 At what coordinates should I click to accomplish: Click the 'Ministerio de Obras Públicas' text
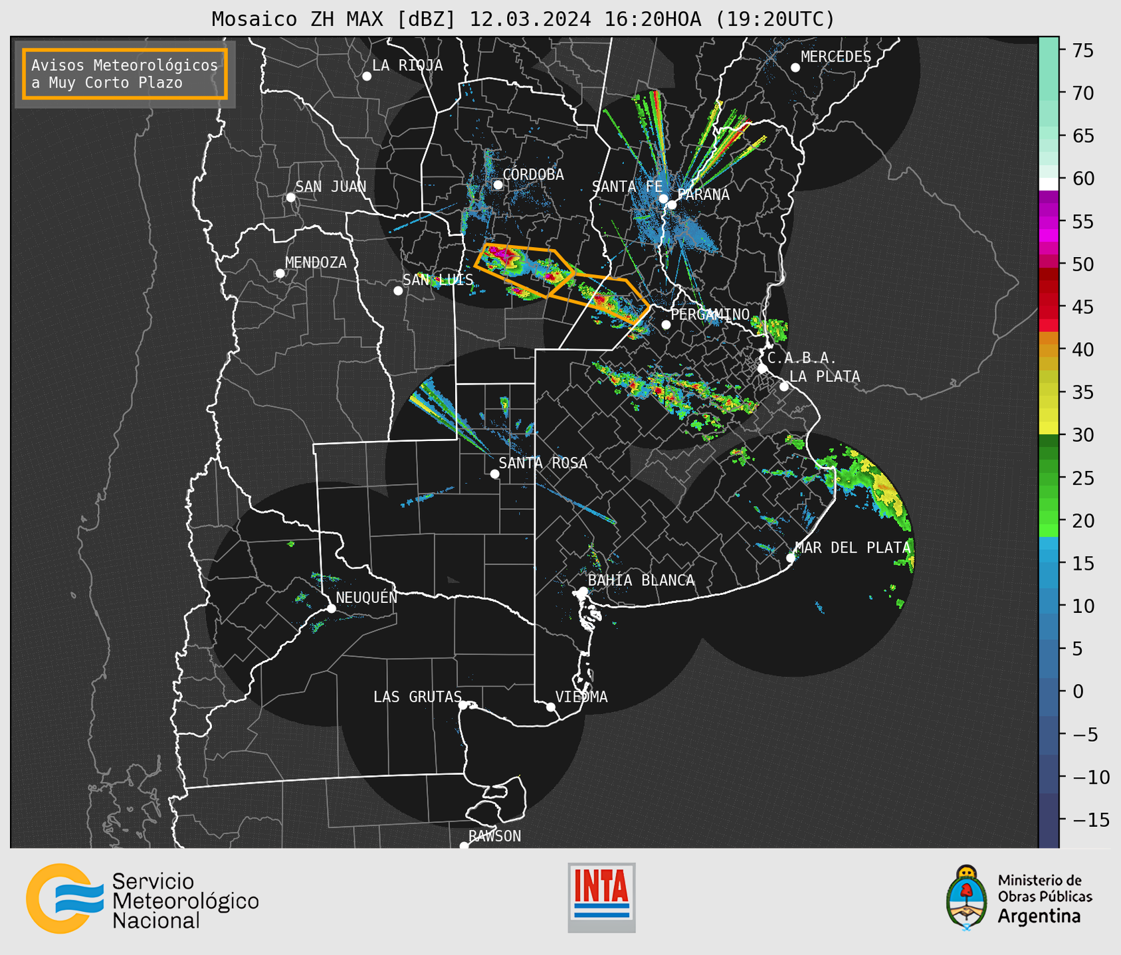pyautogui.click(x=1045, y=889)
